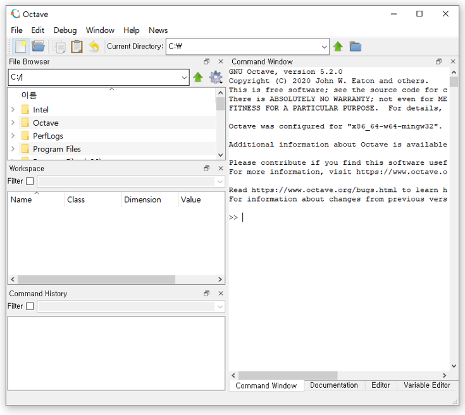Undock the Command Window panel
Viewport: 465px width, 415px height.
click(438, 61)
